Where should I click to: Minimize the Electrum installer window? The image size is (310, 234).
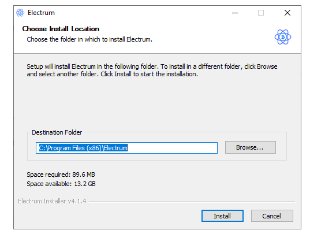click(235, 13)
